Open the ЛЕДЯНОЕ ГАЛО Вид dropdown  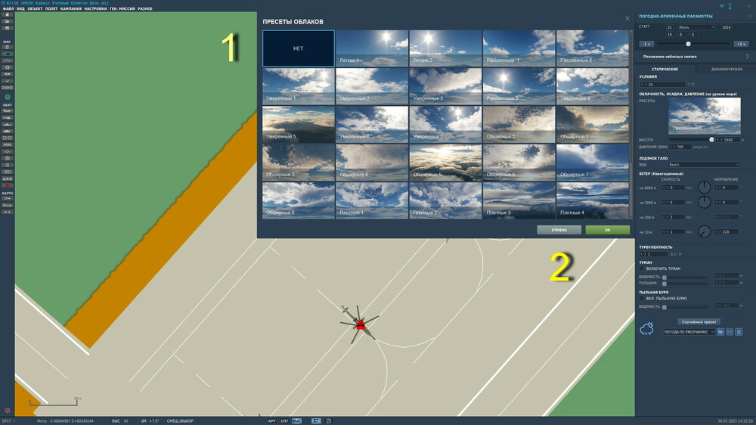tap(703, 165)
